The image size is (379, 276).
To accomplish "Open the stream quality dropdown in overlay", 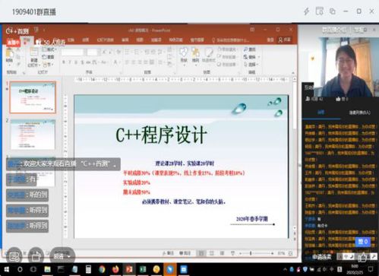I will (62, 256).
